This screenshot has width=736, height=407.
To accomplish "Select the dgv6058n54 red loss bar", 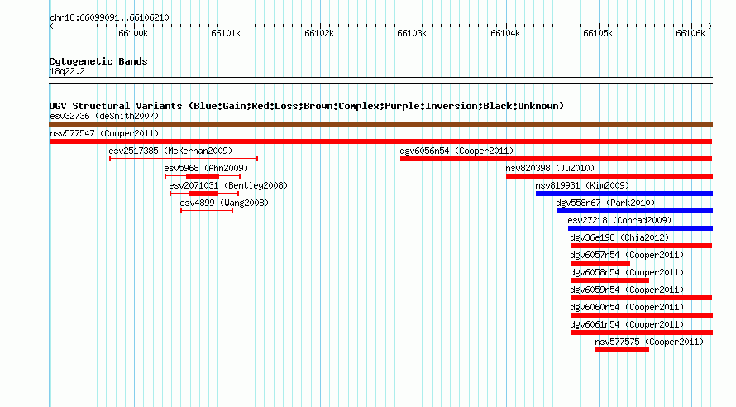I will coord(609,280).
